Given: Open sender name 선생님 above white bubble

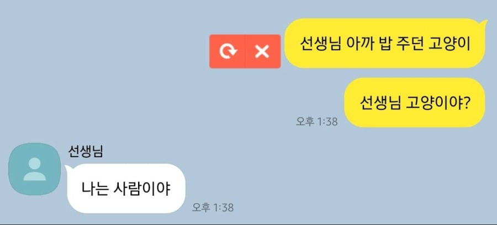Looking at the screenshot, I should point(86,152).
